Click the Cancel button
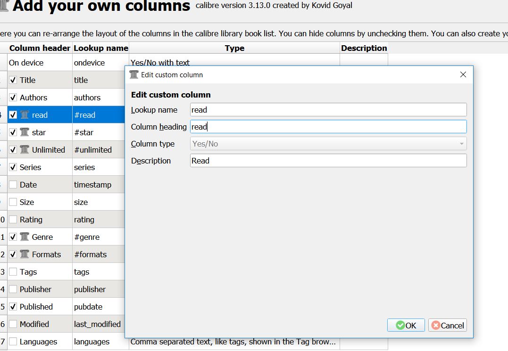 point(448,325)
